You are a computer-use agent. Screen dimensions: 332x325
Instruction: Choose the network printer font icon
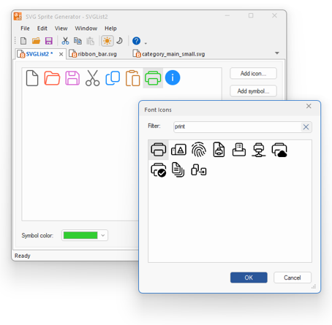tap(259, 150)
